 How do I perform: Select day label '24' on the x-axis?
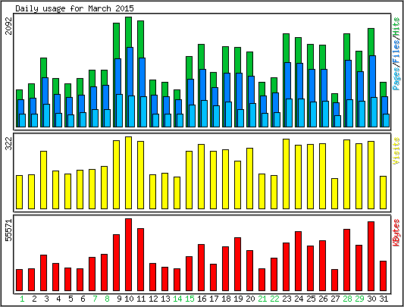[x=299, y=299]
